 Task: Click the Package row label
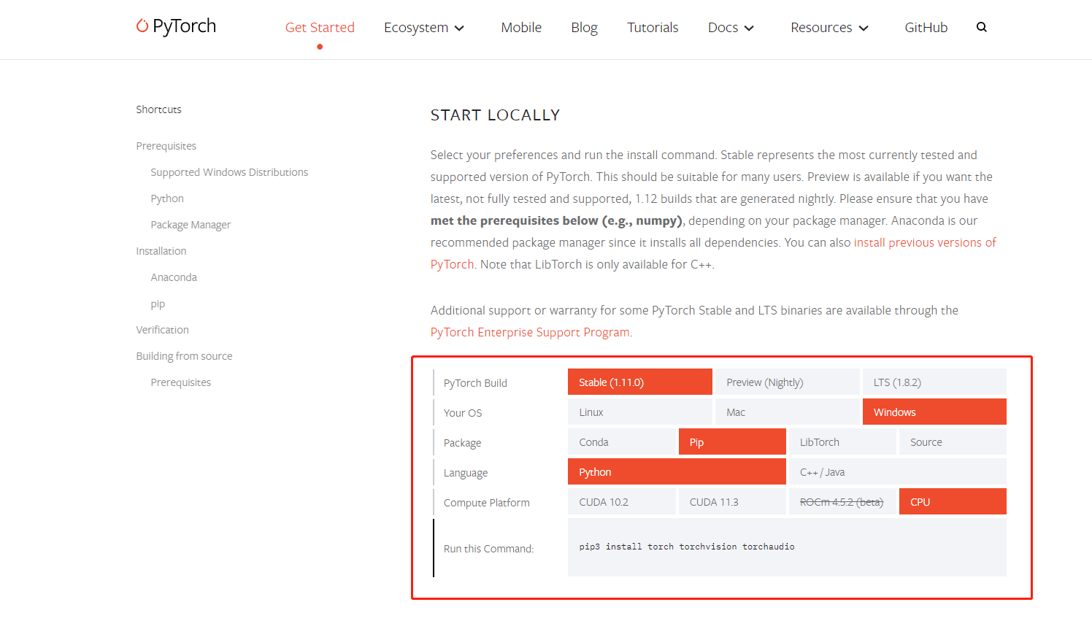point(462,443)
